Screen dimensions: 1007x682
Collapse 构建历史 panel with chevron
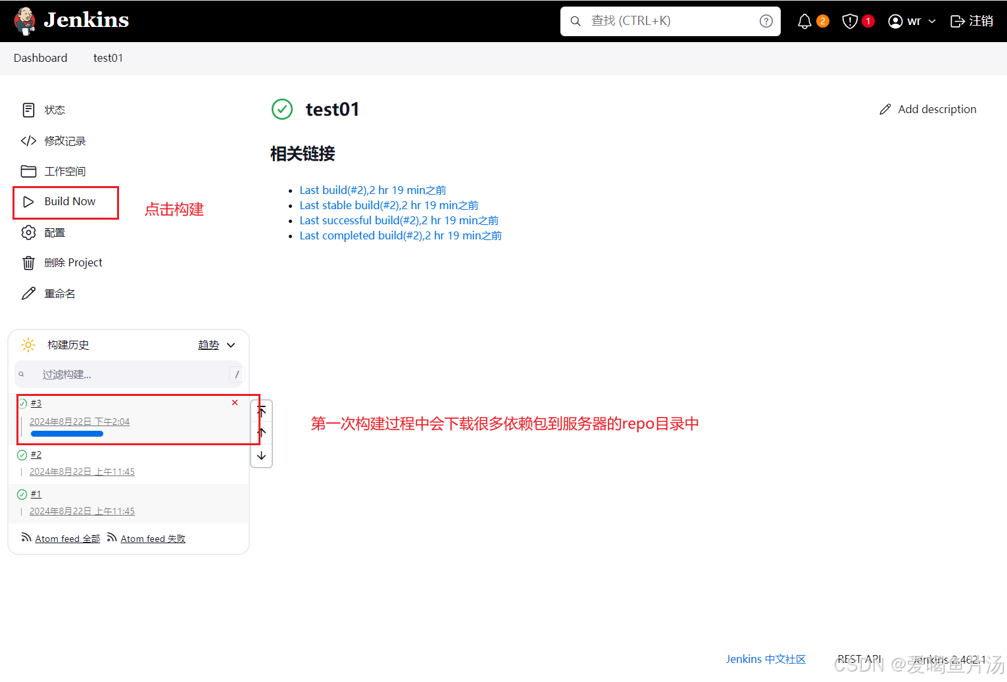[231, 345]
